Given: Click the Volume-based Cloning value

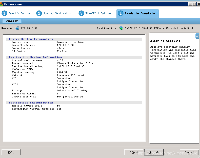Looking at the screenshot, I should tap(72, 91).
